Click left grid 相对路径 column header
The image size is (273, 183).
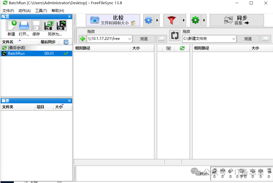[x=102, y=48]
